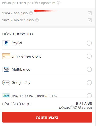Image resolution: width=96 pixels, height=126 pixels.
Task: Click the Google Pay logo icon
Action: click(x=6, y=83)
